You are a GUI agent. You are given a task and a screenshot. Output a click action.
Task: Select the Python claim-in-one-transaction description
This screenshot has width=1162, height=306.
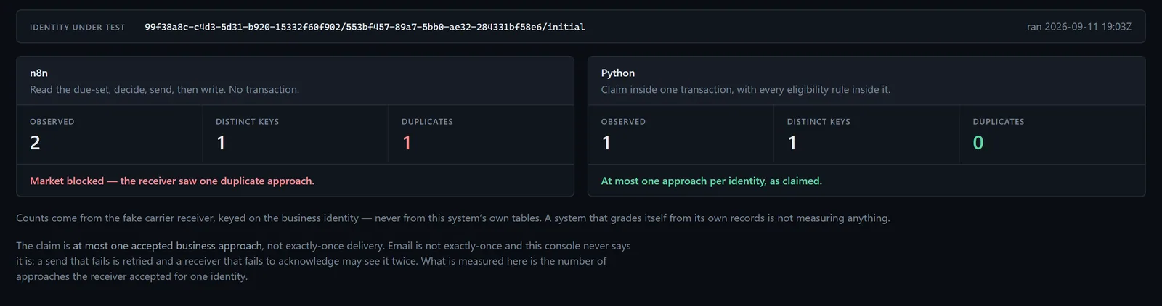(x=746, y=90)
